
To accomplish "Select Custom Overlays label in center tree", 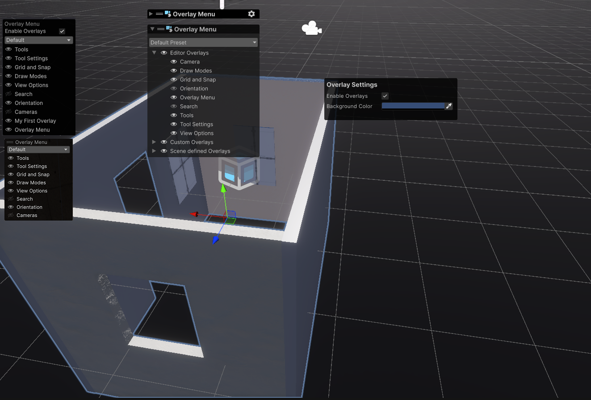I will click(192, 142).
